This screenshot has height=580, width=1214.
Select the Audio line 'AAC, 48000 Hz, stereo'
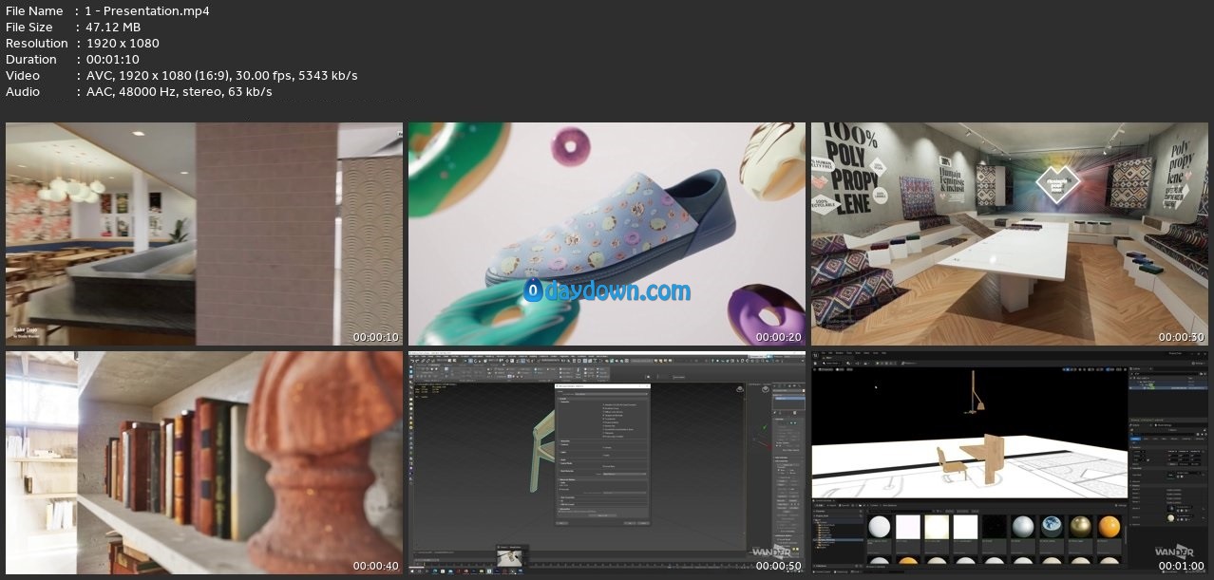pyautogui.click(x=179, y=92)
